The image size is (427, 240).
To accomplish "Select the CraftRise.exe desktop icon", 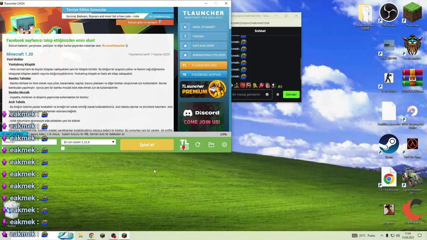I will point(413,212).
